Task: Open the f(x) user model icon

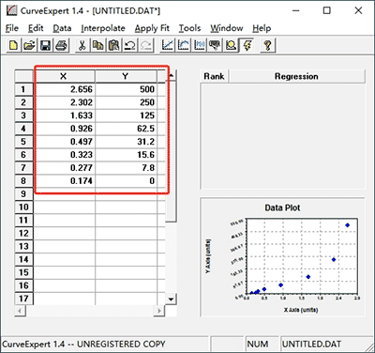Action: (x=200, y=46)
